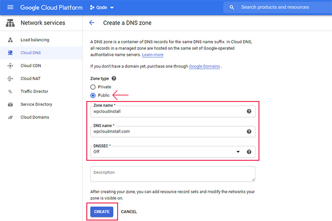
Task: Go back using the left arrow
Action: coord(92,23)
